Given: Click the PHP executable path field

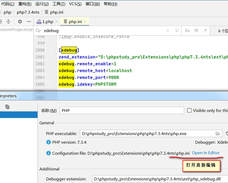Looking at the screenshot, I should [151, 133].
